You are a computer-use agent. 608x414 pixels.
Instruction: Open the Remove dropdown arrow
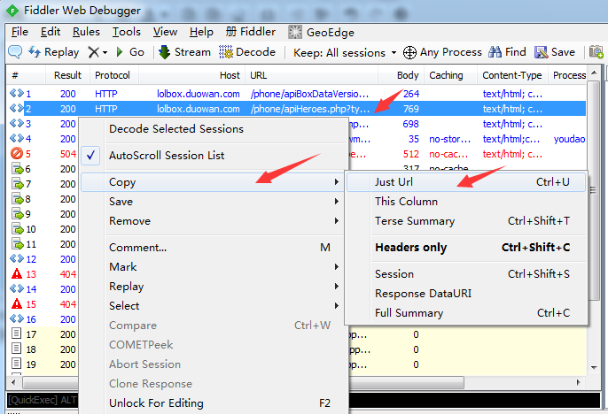point(105,52)
